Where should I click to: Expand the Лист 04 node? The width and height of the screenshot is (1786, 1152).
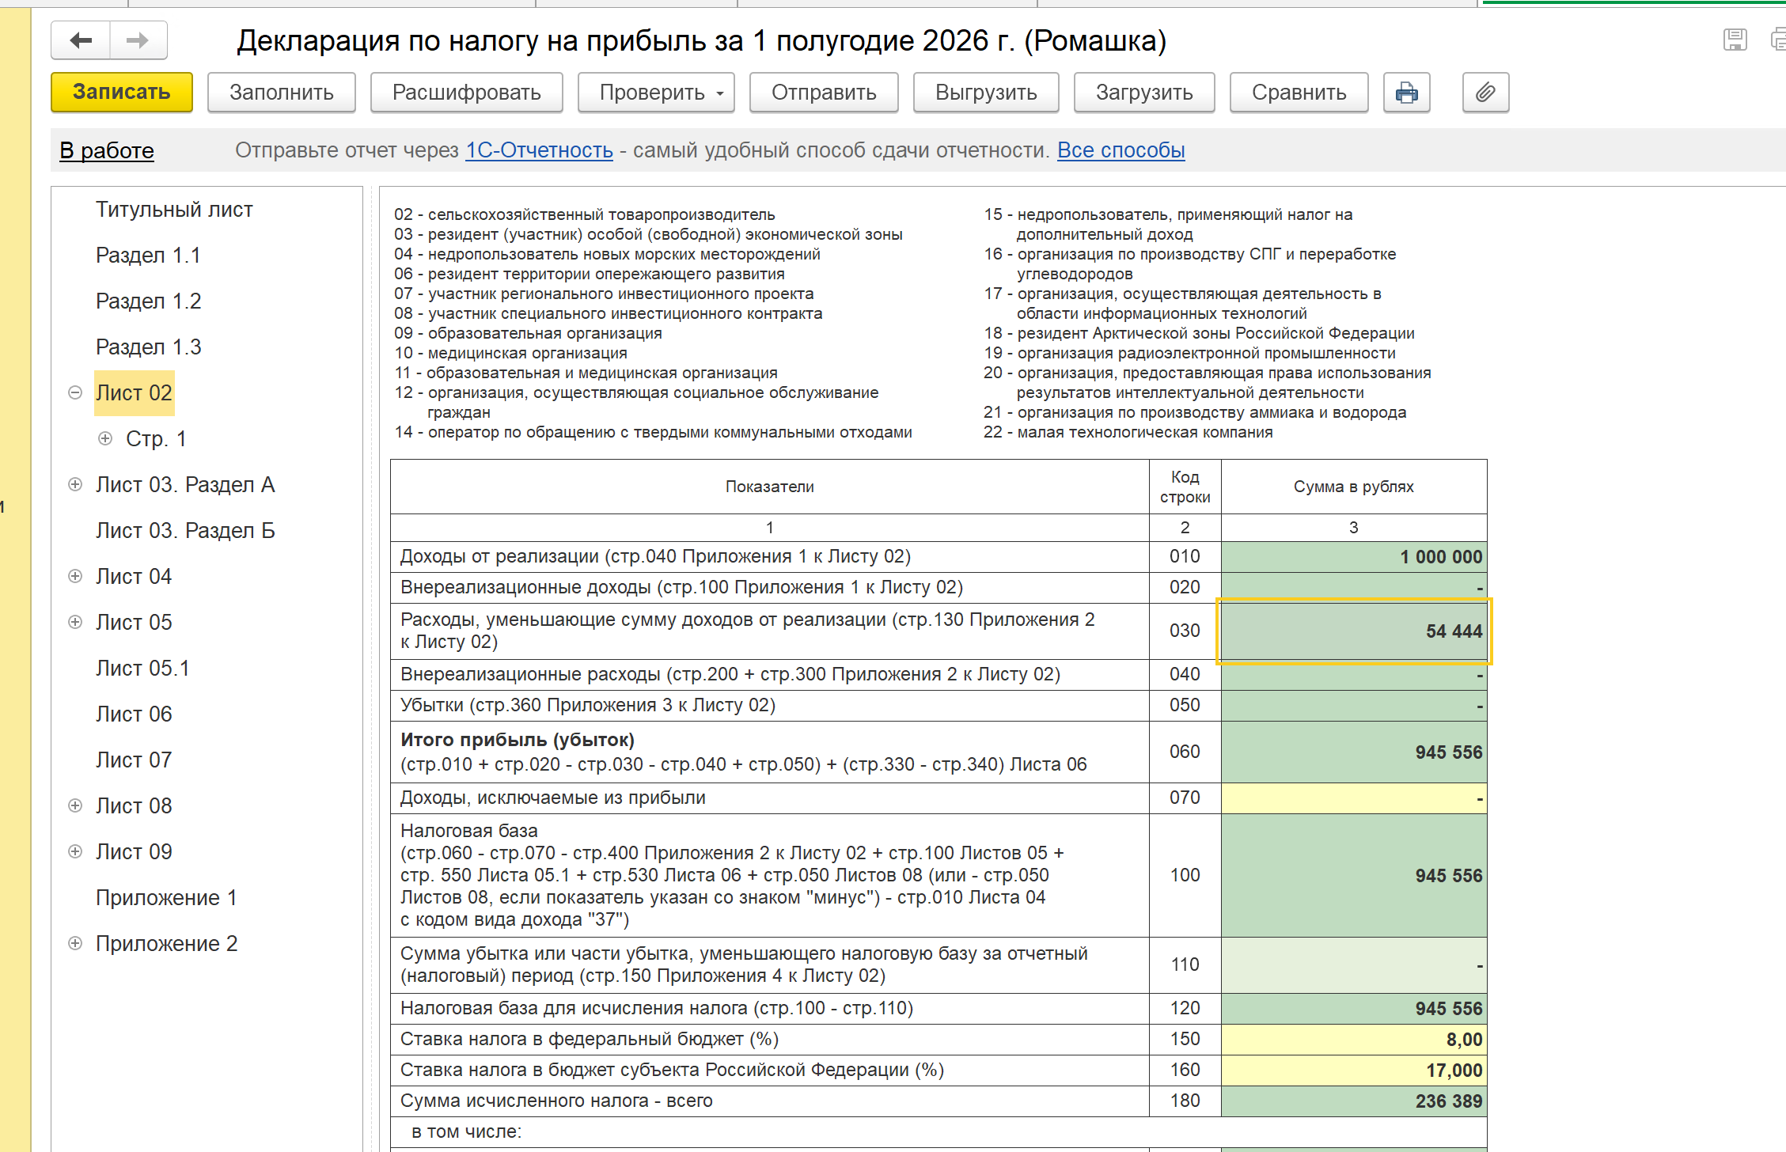coord(75,577)
